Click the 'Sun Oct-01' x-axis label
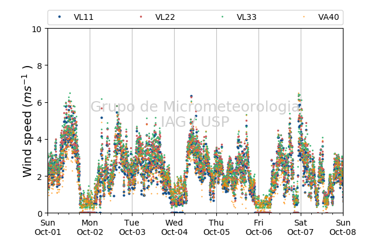This screenshot has width=381, height=239. pyautogui.click(x=48, y=227)
